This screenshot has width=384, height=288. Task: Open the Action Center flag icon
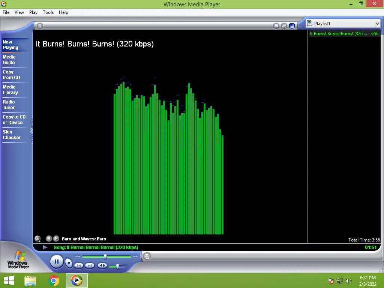pyautogui.click(x=330, y=280)
